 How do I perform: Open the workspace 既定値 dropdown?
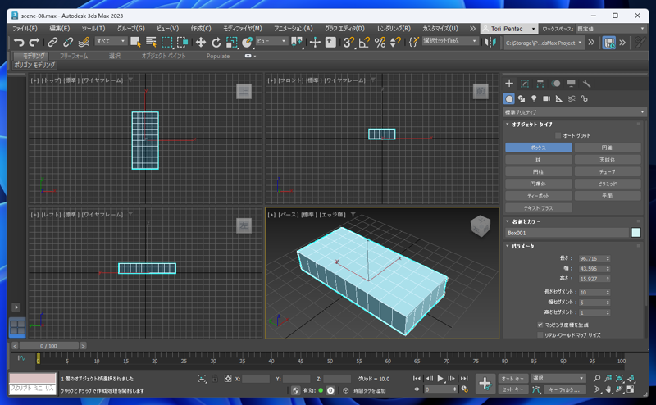click(610, 29)
